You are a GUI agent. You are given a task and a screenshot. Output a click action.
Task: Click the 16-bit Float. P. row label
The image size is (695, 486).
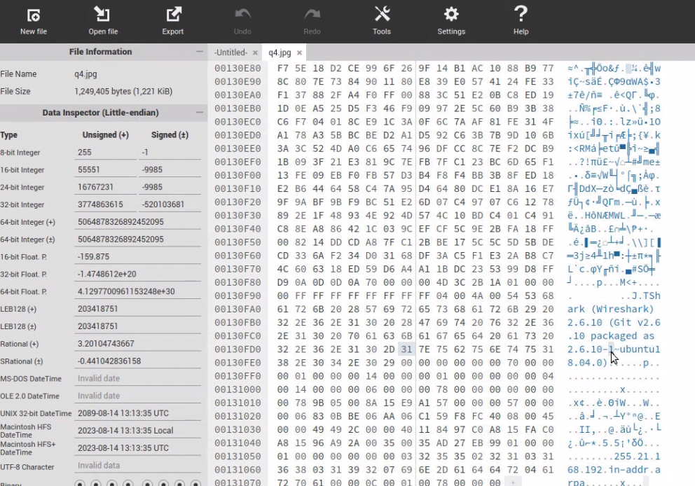pyautogui.click(x=24, y=257)
